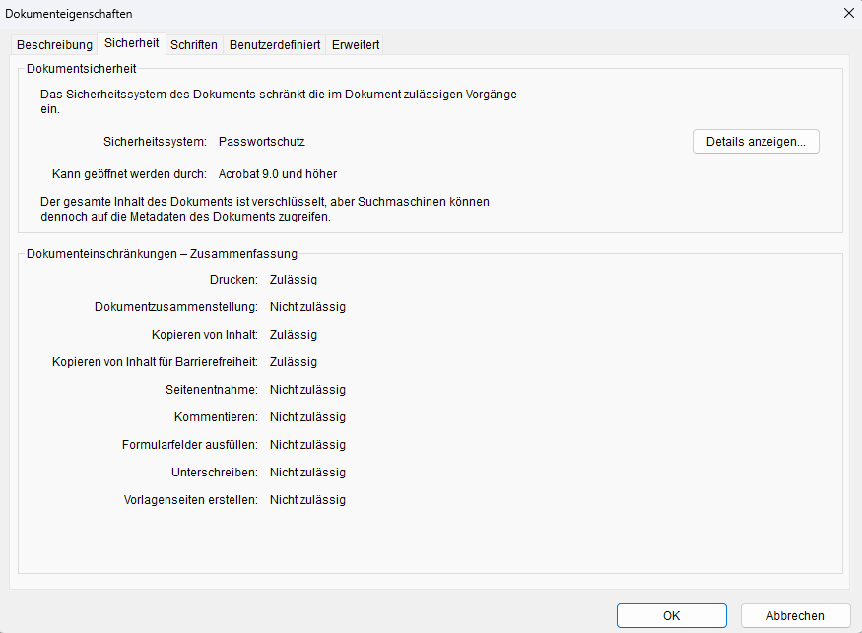The width and height of the screenshot is (862, 633).
Task: Click the Kommentieren restriction label
Action: 216,417
